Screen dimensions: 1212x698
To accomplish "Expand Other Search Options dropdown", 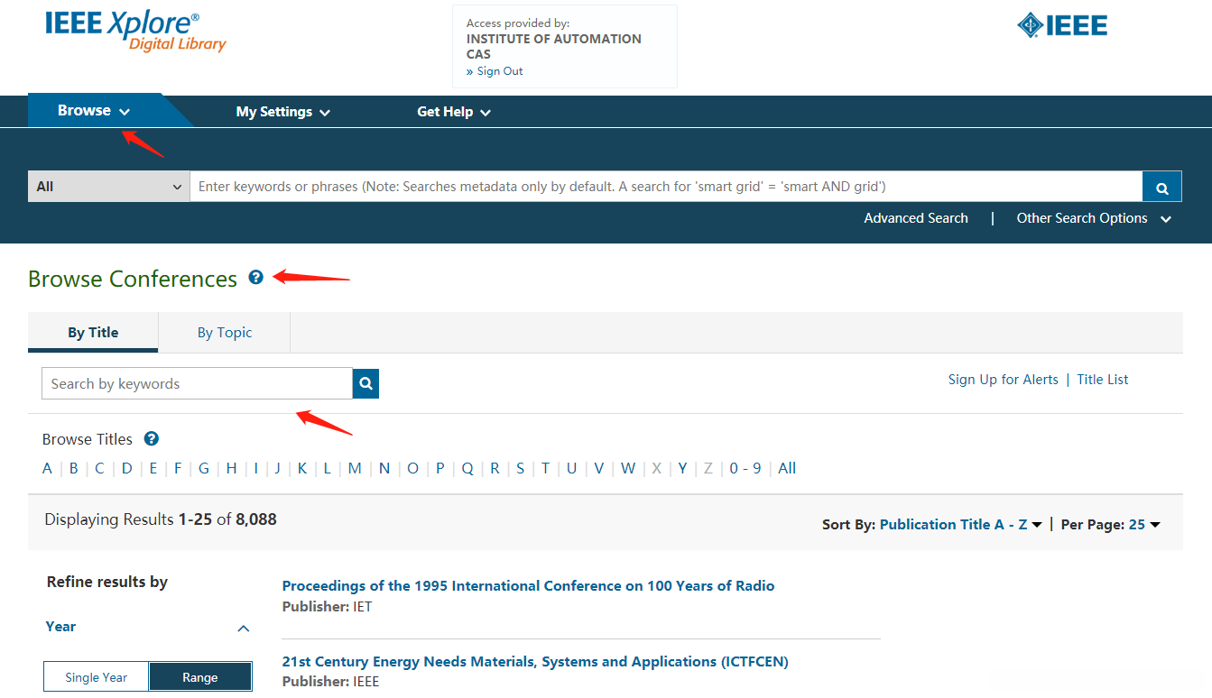I will [1094, 218].
